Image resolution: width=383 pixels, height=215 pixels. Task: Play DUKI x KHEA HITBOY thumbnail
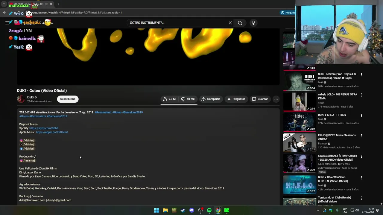click(x=300, y=122)
